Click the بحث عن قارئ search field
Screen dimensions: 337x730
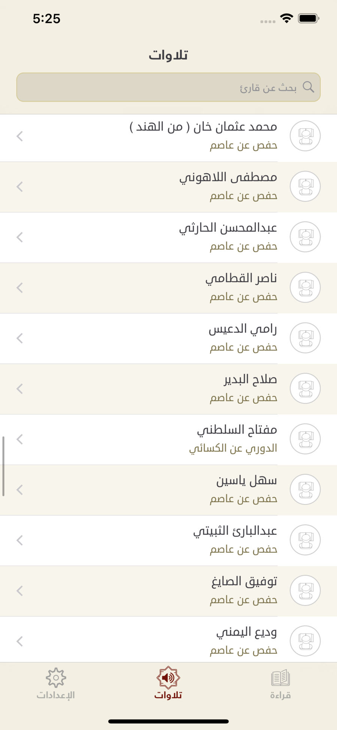click(x=168, y=87)
